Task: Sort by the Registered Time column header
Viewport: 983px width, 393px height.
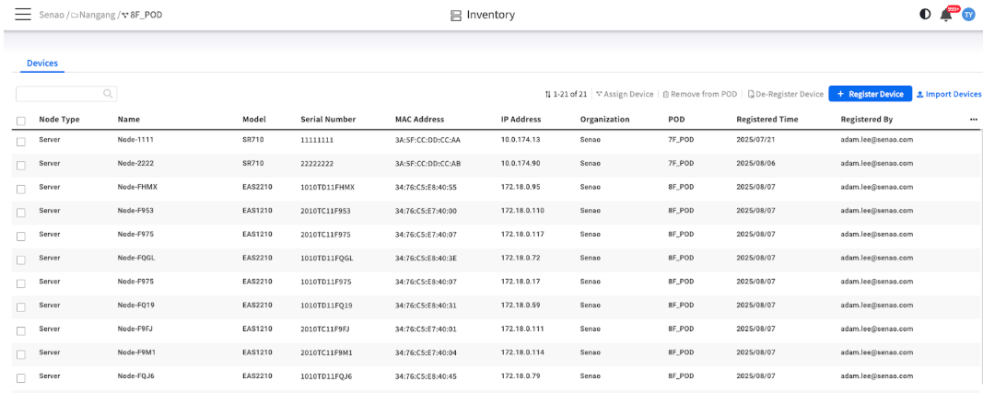Action: point(767,119)
